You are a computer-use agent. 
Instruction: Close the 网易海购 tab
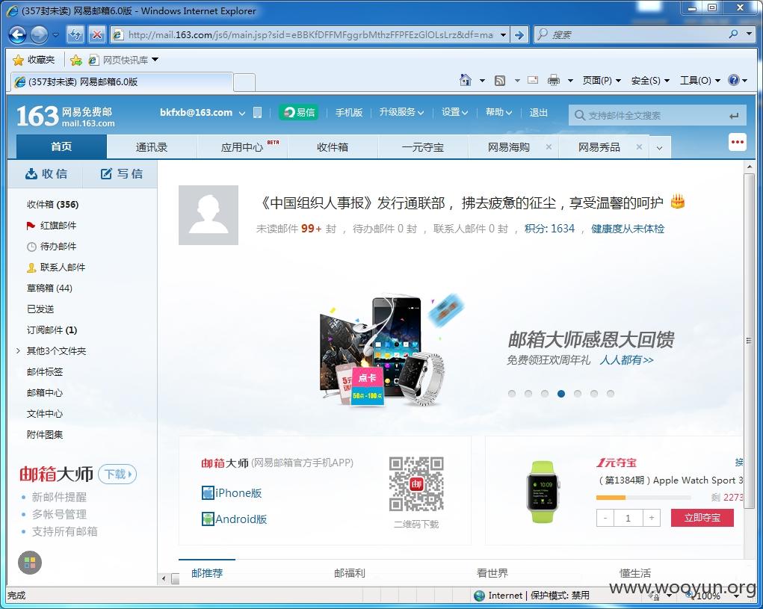(x=549, y=147)
